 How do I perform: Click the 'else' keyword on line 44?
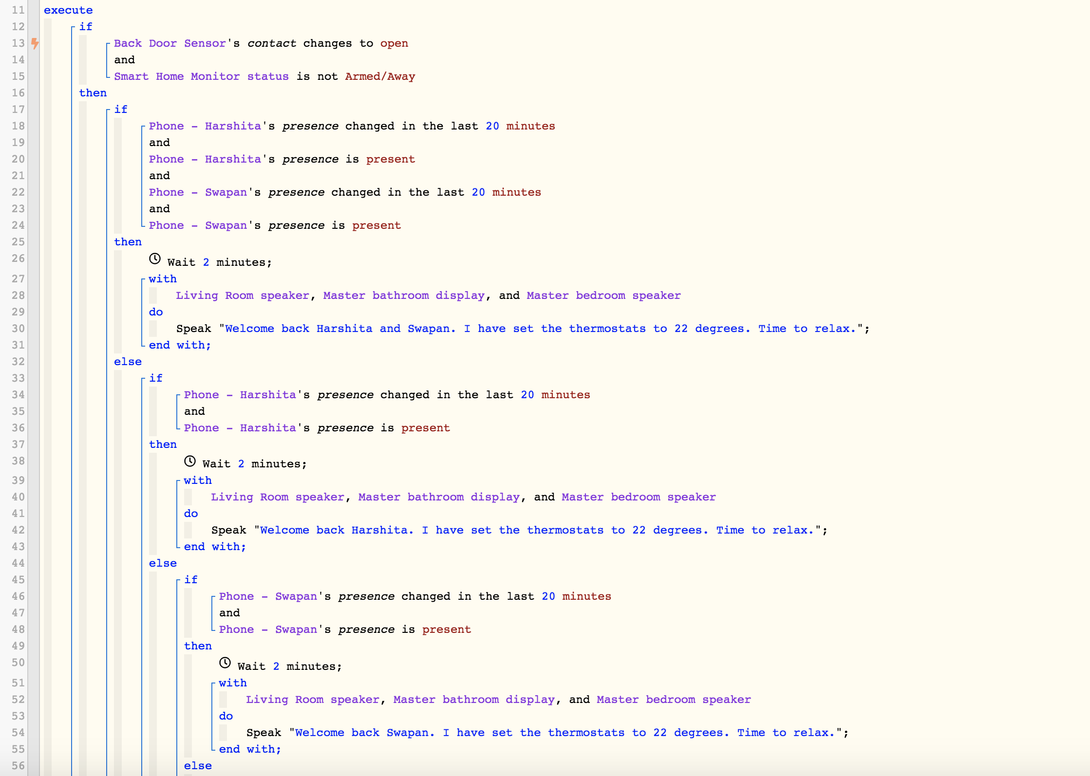point(163,563)
